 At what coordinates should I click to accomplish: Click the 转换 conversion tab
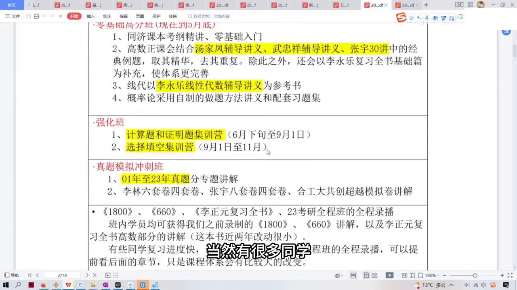[173, 16]
